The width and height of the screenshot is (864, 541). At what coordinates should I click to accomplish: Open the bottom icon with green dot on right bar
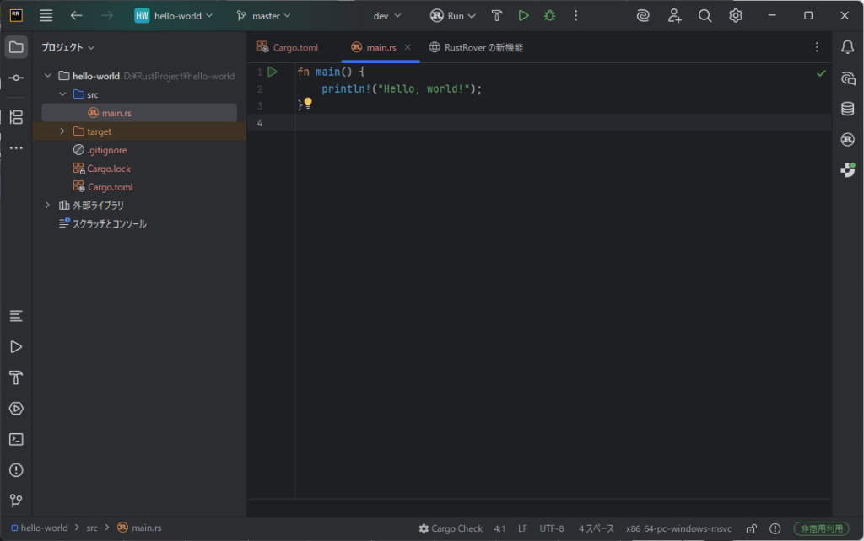(x=847, y=170)
